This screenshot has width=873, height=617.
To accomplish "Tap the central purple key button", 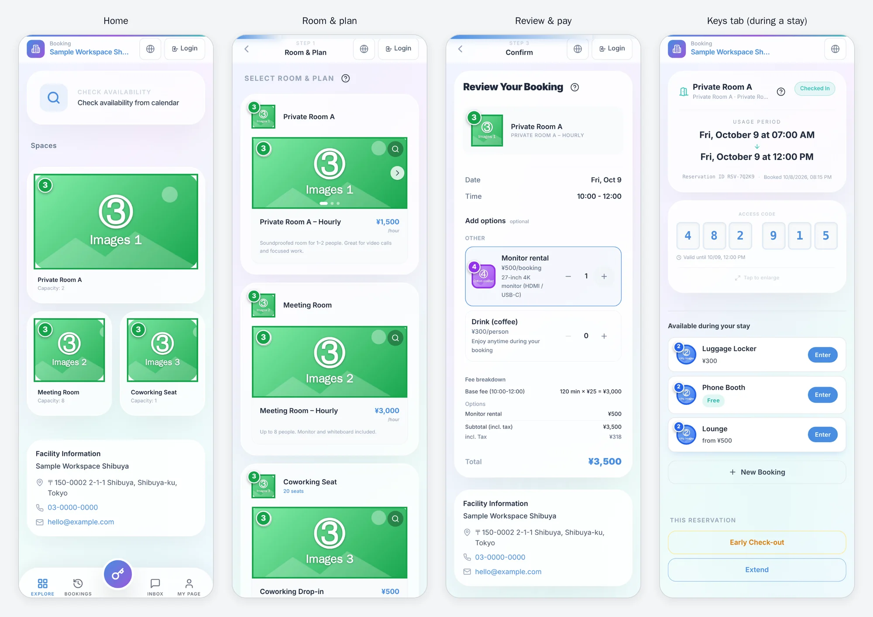I will (x=118, y=574).
